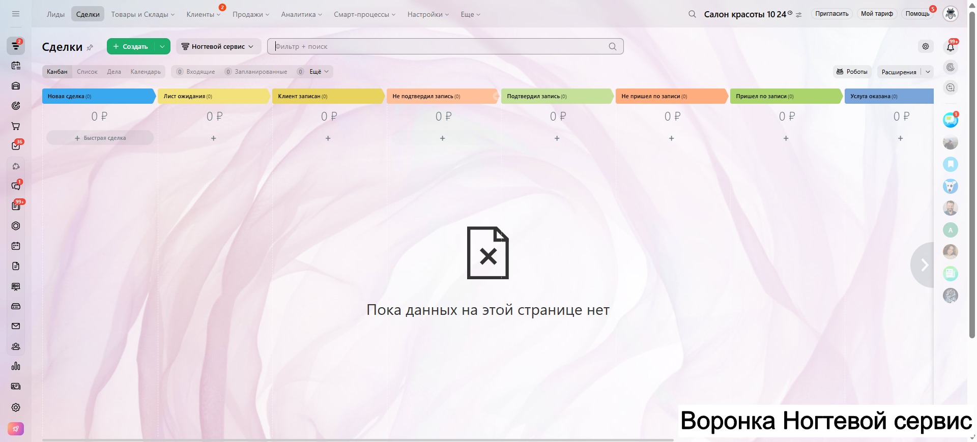Screen dimensions: 977x442
Task: Go to the Лиды section
Action: [x=56, y=14]
